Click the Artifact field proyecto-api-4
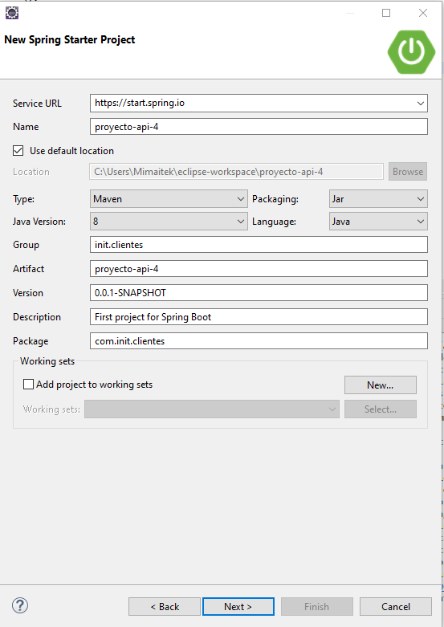 [x=259, y=269]
